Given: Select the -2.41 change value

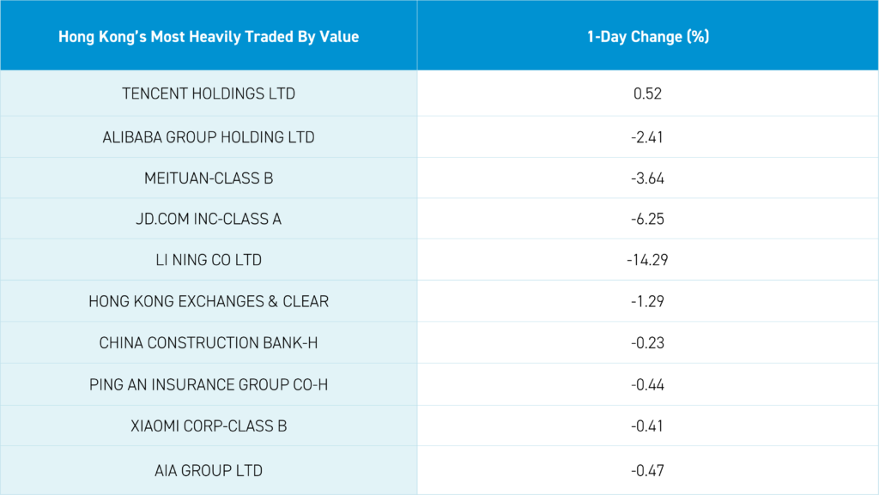Looking at the screenshot, I should click(647, 136).
